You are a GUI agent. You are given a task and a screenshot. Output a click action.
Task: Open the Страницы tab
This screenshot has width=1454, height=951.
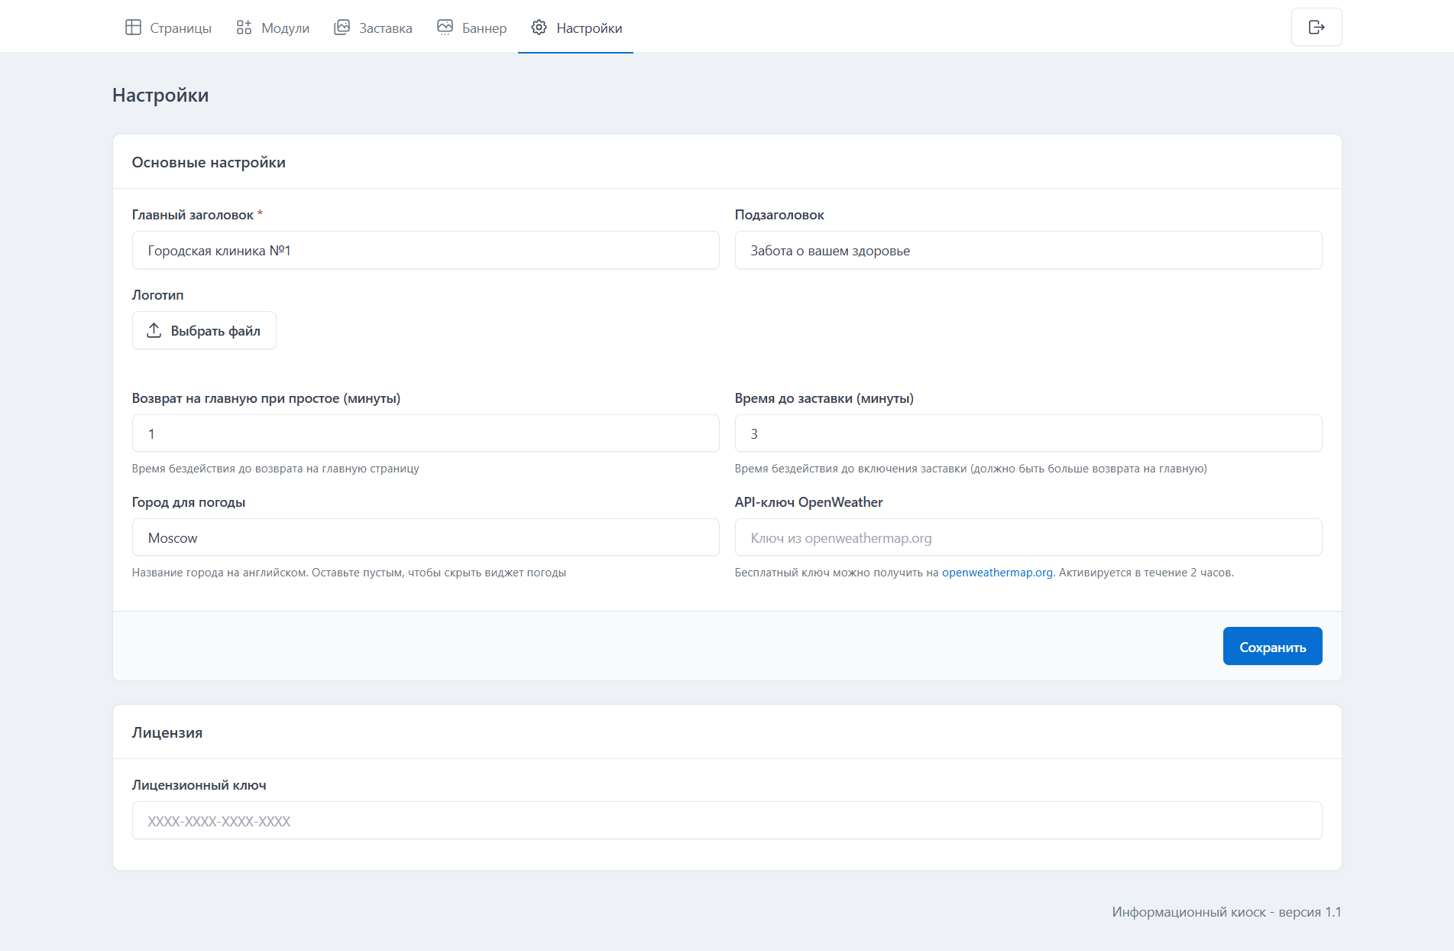click(x=168, y=28)
